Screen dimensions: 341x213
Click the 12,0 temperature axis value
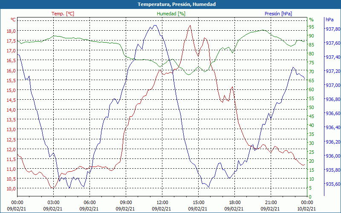[12, 150]
